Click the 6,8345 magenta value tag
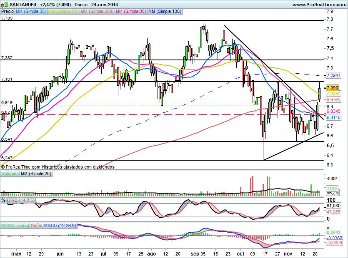This screenshot has width=348, height=258. 333,111
